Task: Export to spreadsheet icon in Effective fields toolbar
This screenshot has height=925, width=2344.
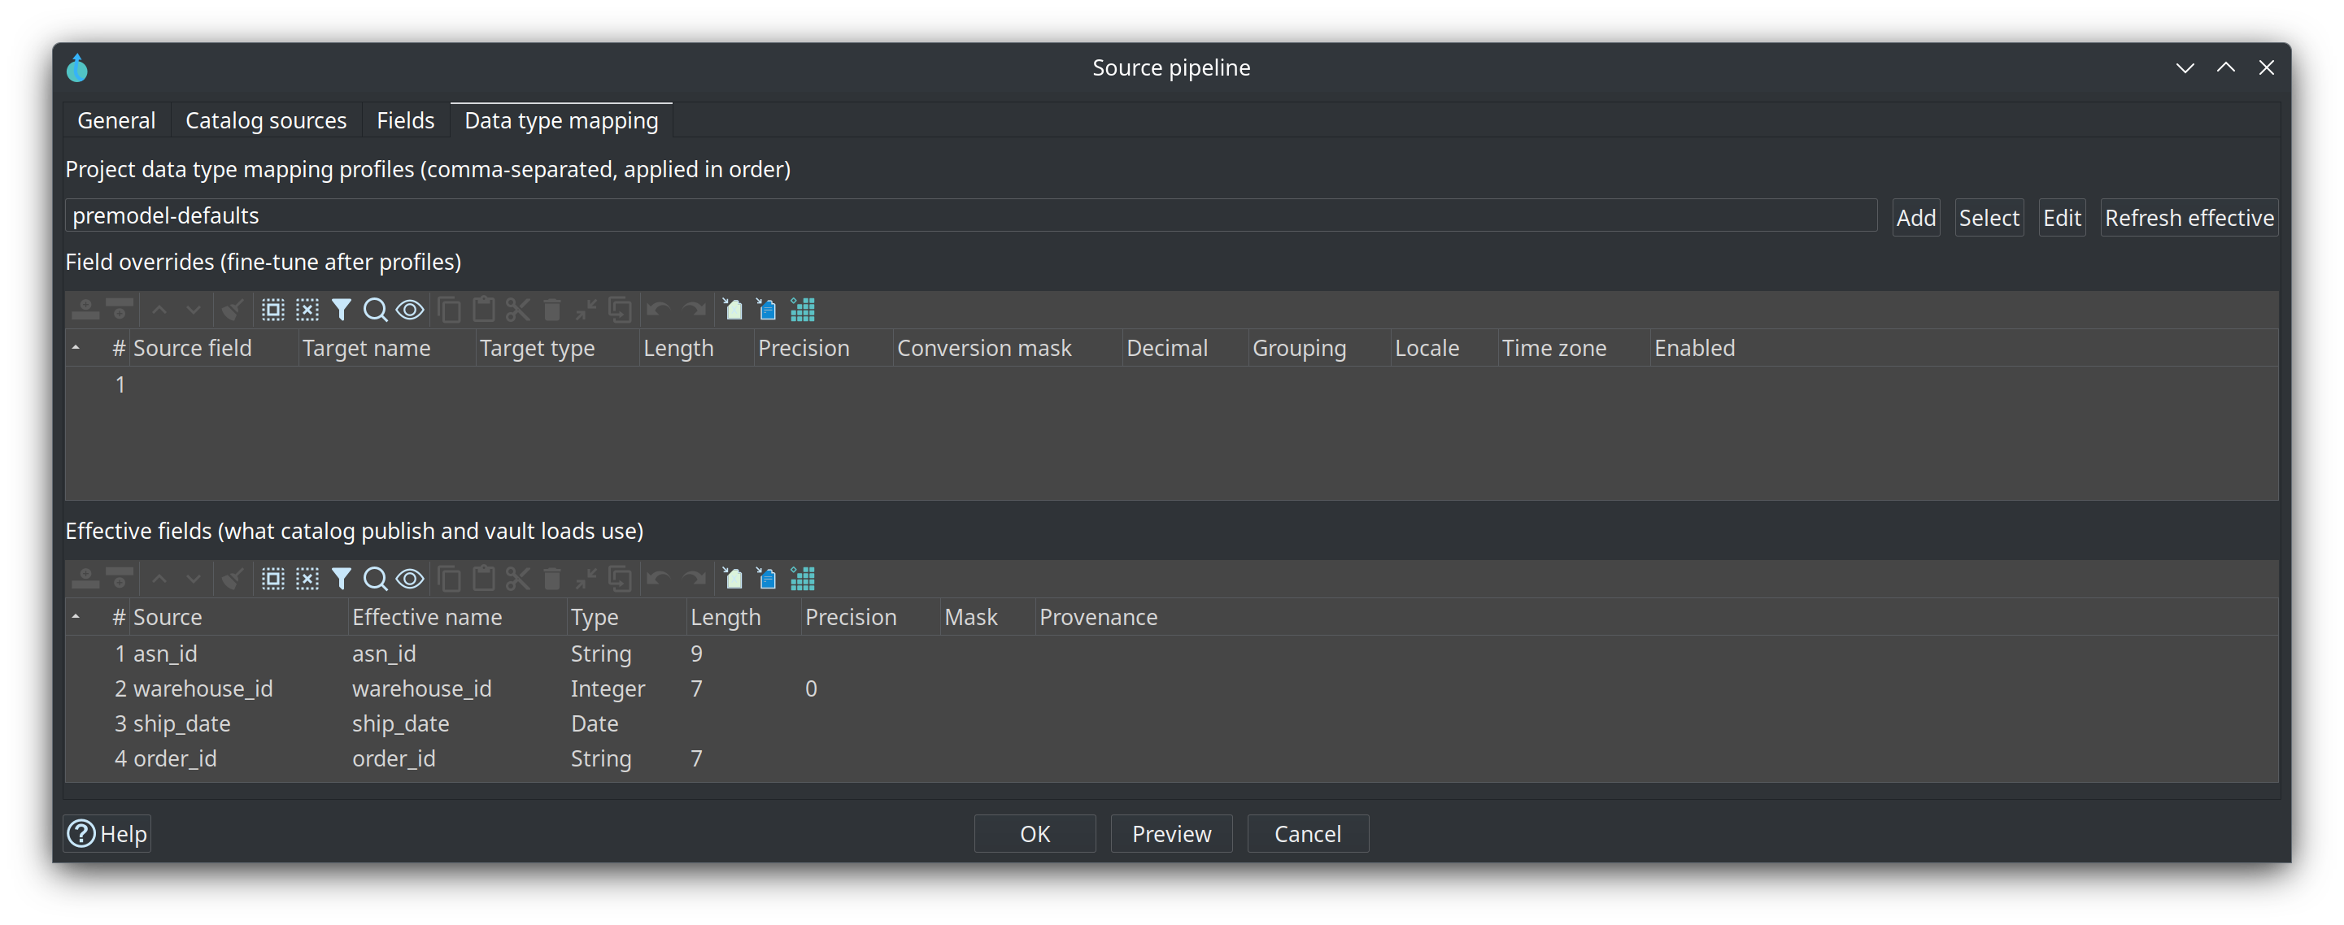Action: point(733,579)
